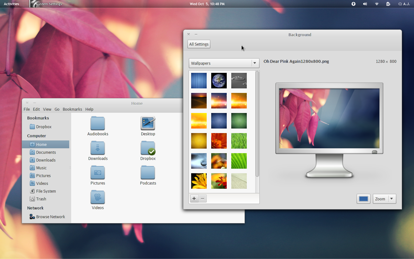Open the Desktop folder icon
Screen dimensions: 414x259
(148, 123)
